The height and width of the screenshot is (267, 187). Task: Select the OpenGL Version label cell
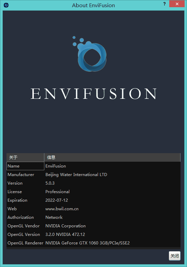pyautogui.click(x=25, y=234)
